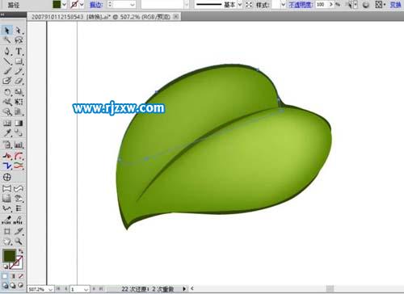Select the Rotate tool
This screenshot has width=404, height=294.
7,92
